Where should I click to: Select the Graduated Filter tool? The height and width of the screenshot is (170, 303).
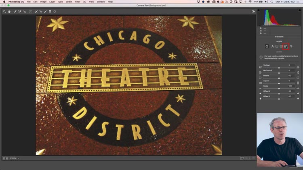click(50, 12)
